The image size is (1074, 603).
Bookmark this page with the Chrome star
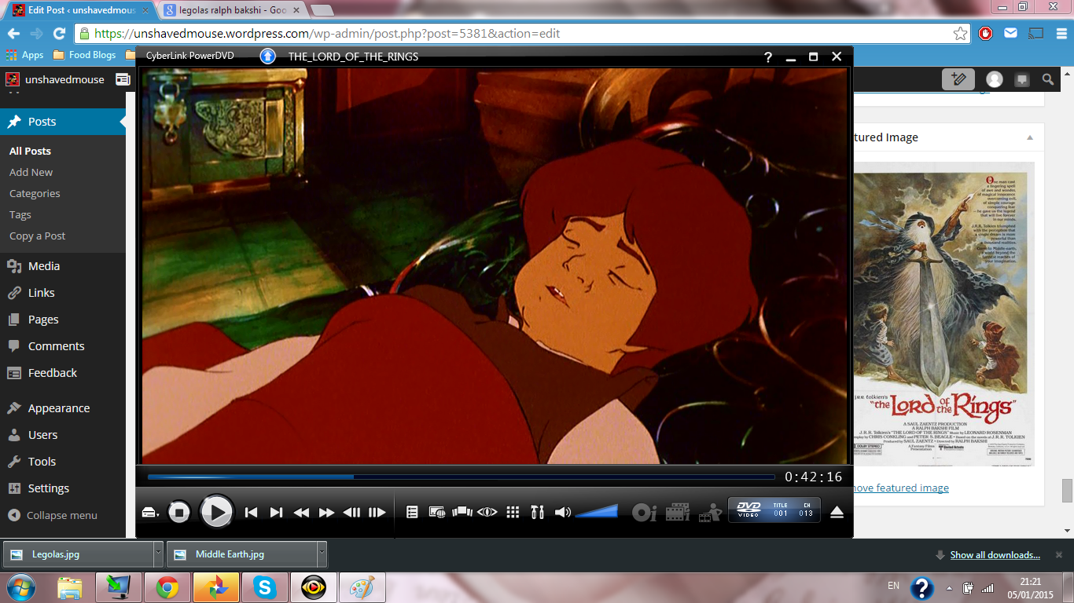point(960,34)
